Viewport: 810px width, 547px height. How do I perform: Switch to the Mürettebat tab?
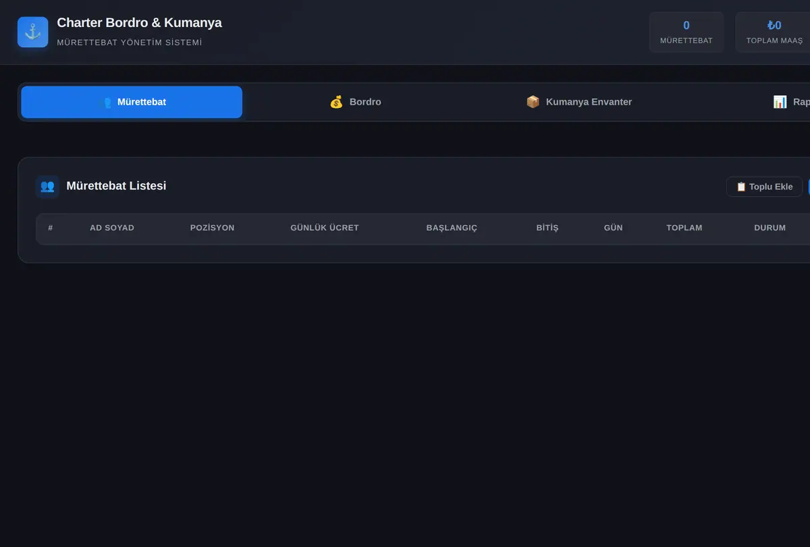(x=132, y=102)
